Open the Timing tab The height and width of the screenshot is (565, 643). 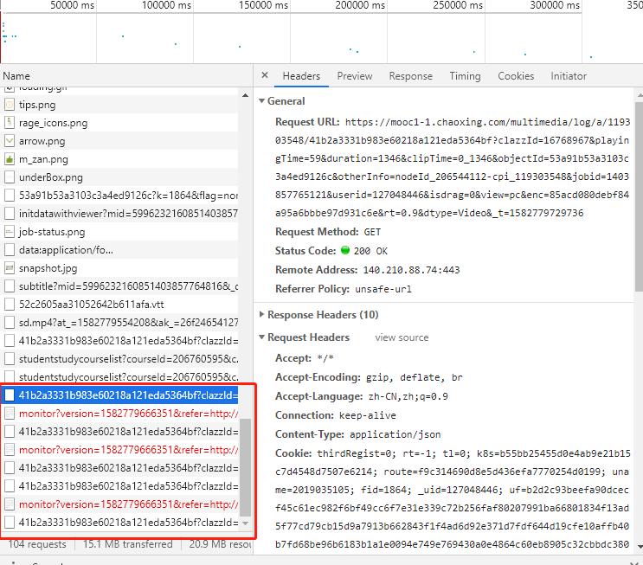[x=465, y=76]
